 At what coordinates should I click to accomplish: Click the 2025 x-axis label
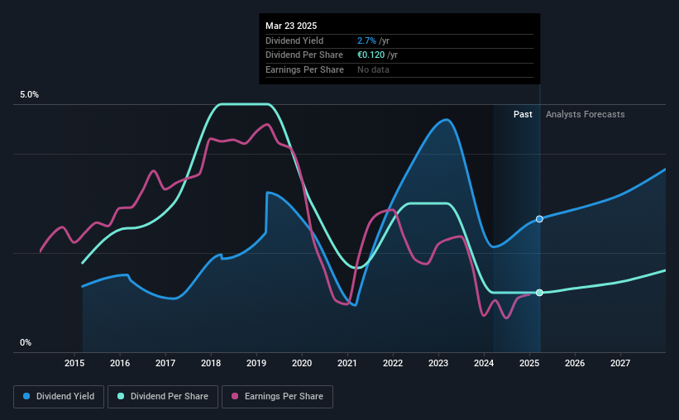(529, 363)
